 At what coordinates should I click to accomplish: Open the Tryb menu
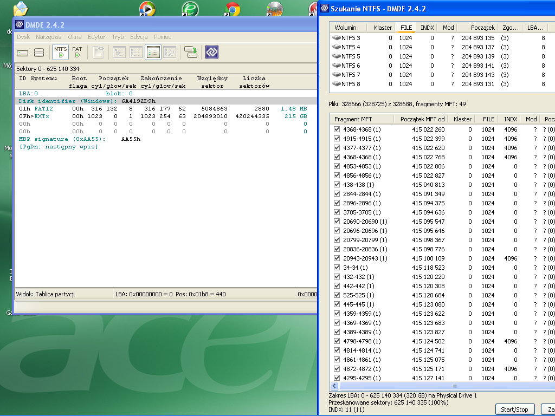pos(118,37)
